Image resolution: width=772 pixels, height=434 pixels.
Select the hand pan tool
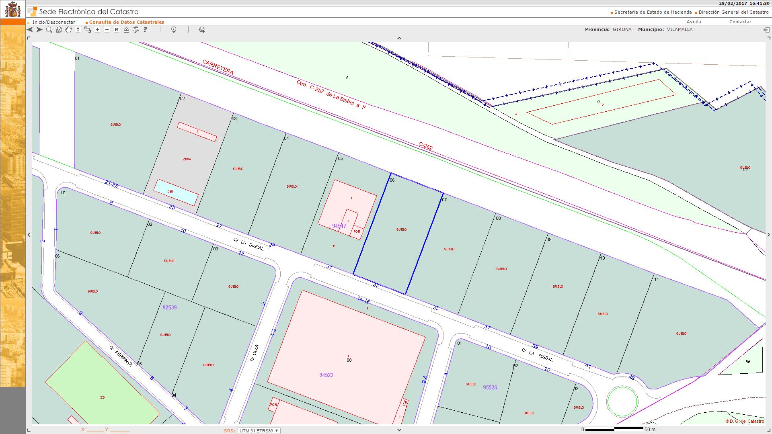68,30
